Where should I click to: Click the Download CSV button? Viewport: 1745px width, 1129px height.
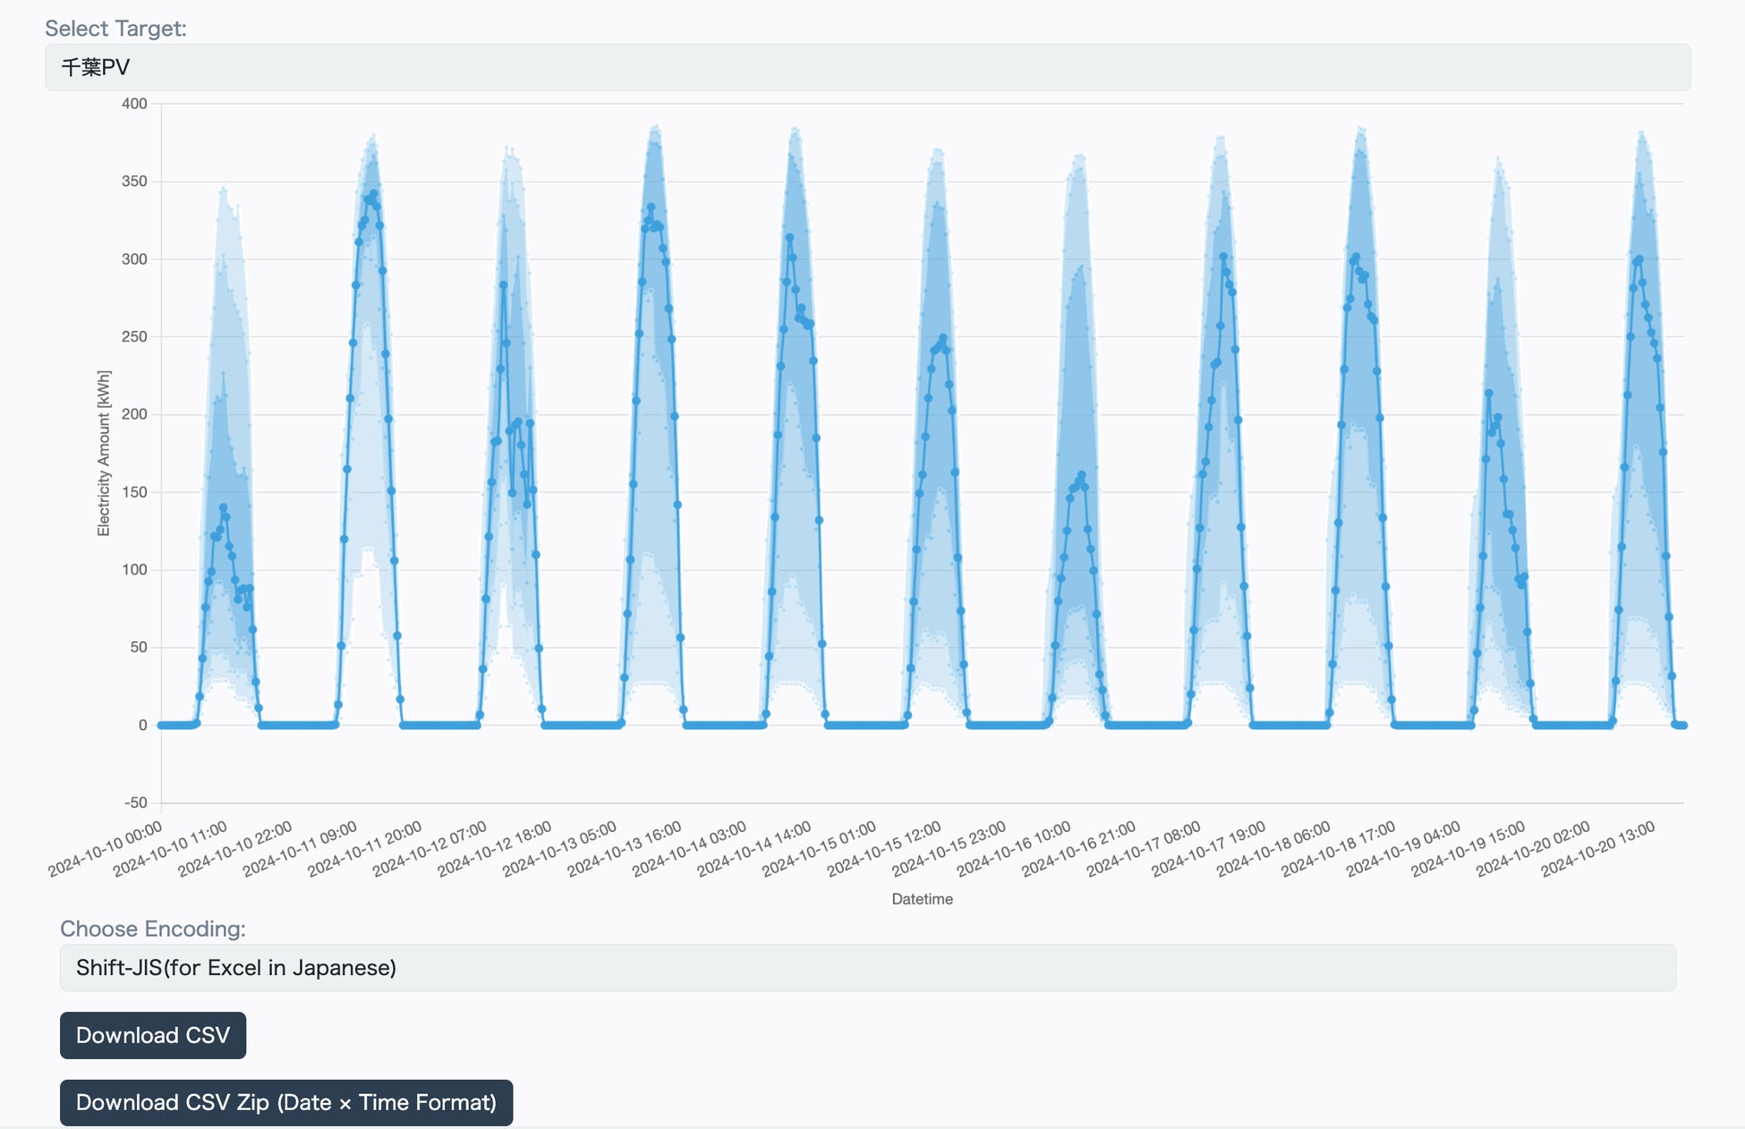click(153, 1035)
